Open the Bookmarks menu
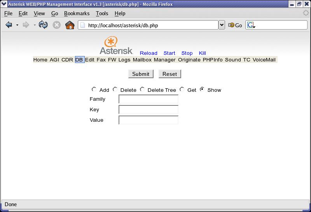 [x=77, y=13]
